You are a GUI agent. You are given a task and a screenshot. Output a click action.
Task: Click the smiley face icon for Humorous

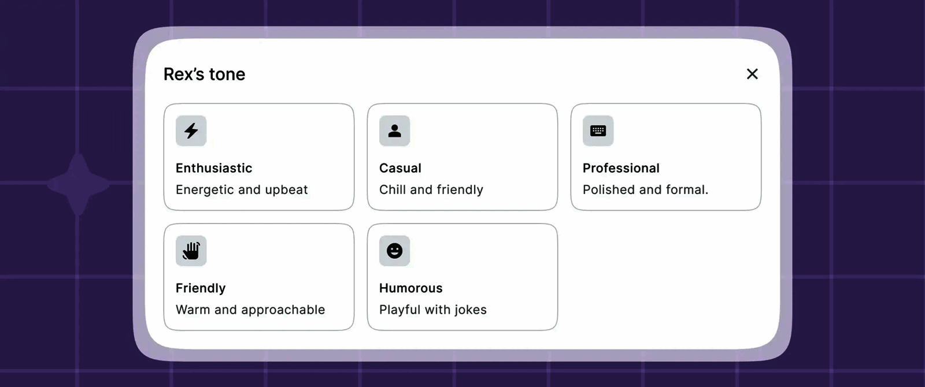click(395, 251)
